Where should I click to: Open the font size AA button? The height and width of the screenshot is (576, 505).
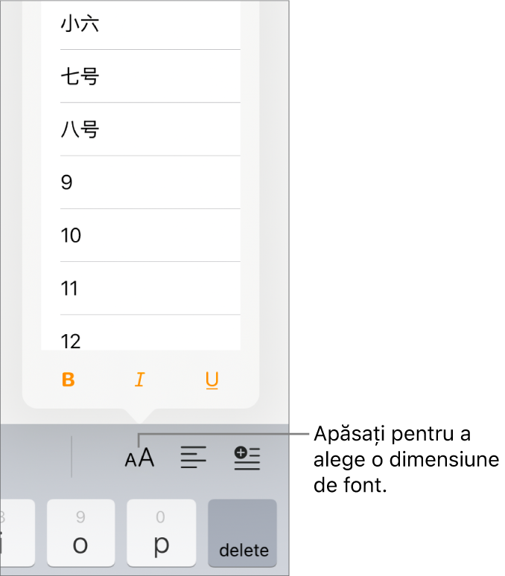coord(139,458)
